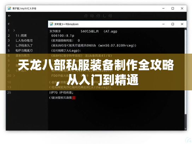Select the text "win50.07.8209rceg"
The image size is (192, 144).
tap(116, 46)
